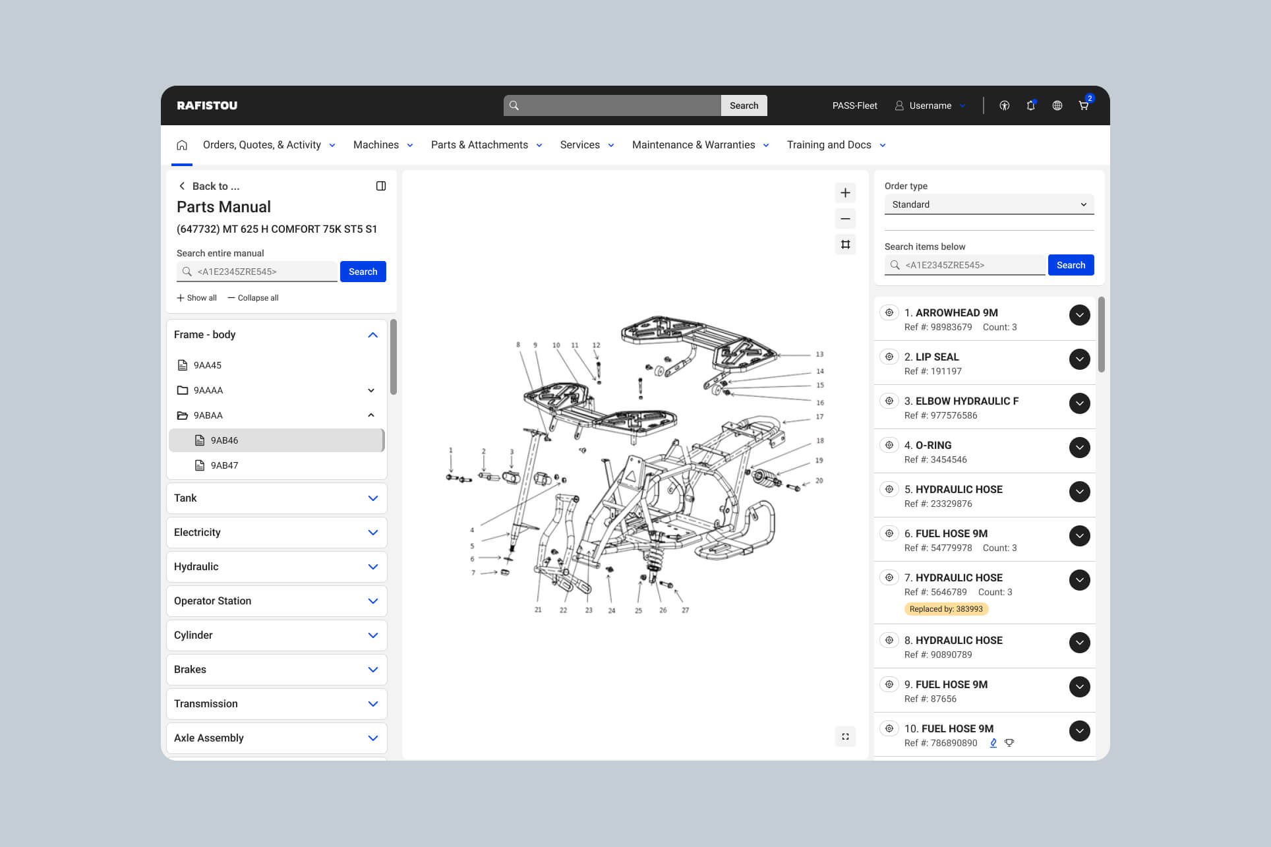The width and height of the screenshot is (1271, 847).
Task: Click trophy icon on item 10
Action: 1009,743
